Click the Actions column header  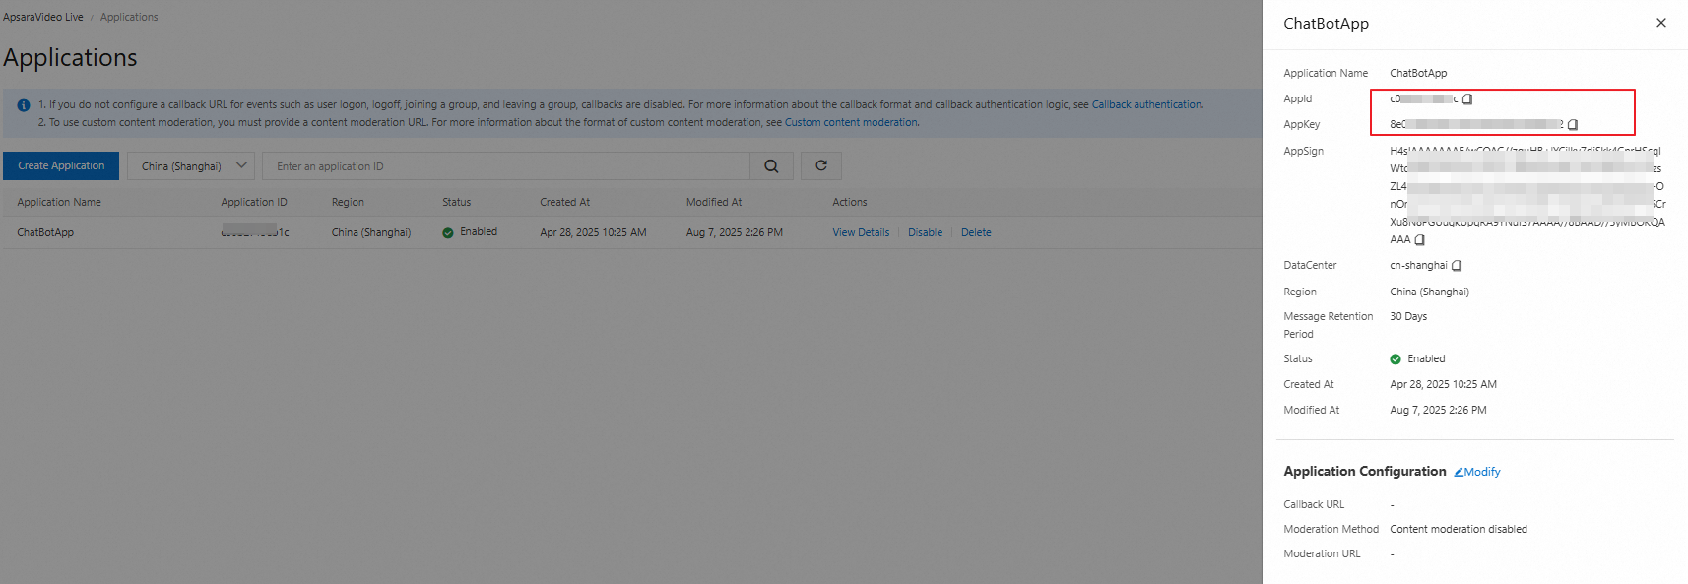coord(850,202)
